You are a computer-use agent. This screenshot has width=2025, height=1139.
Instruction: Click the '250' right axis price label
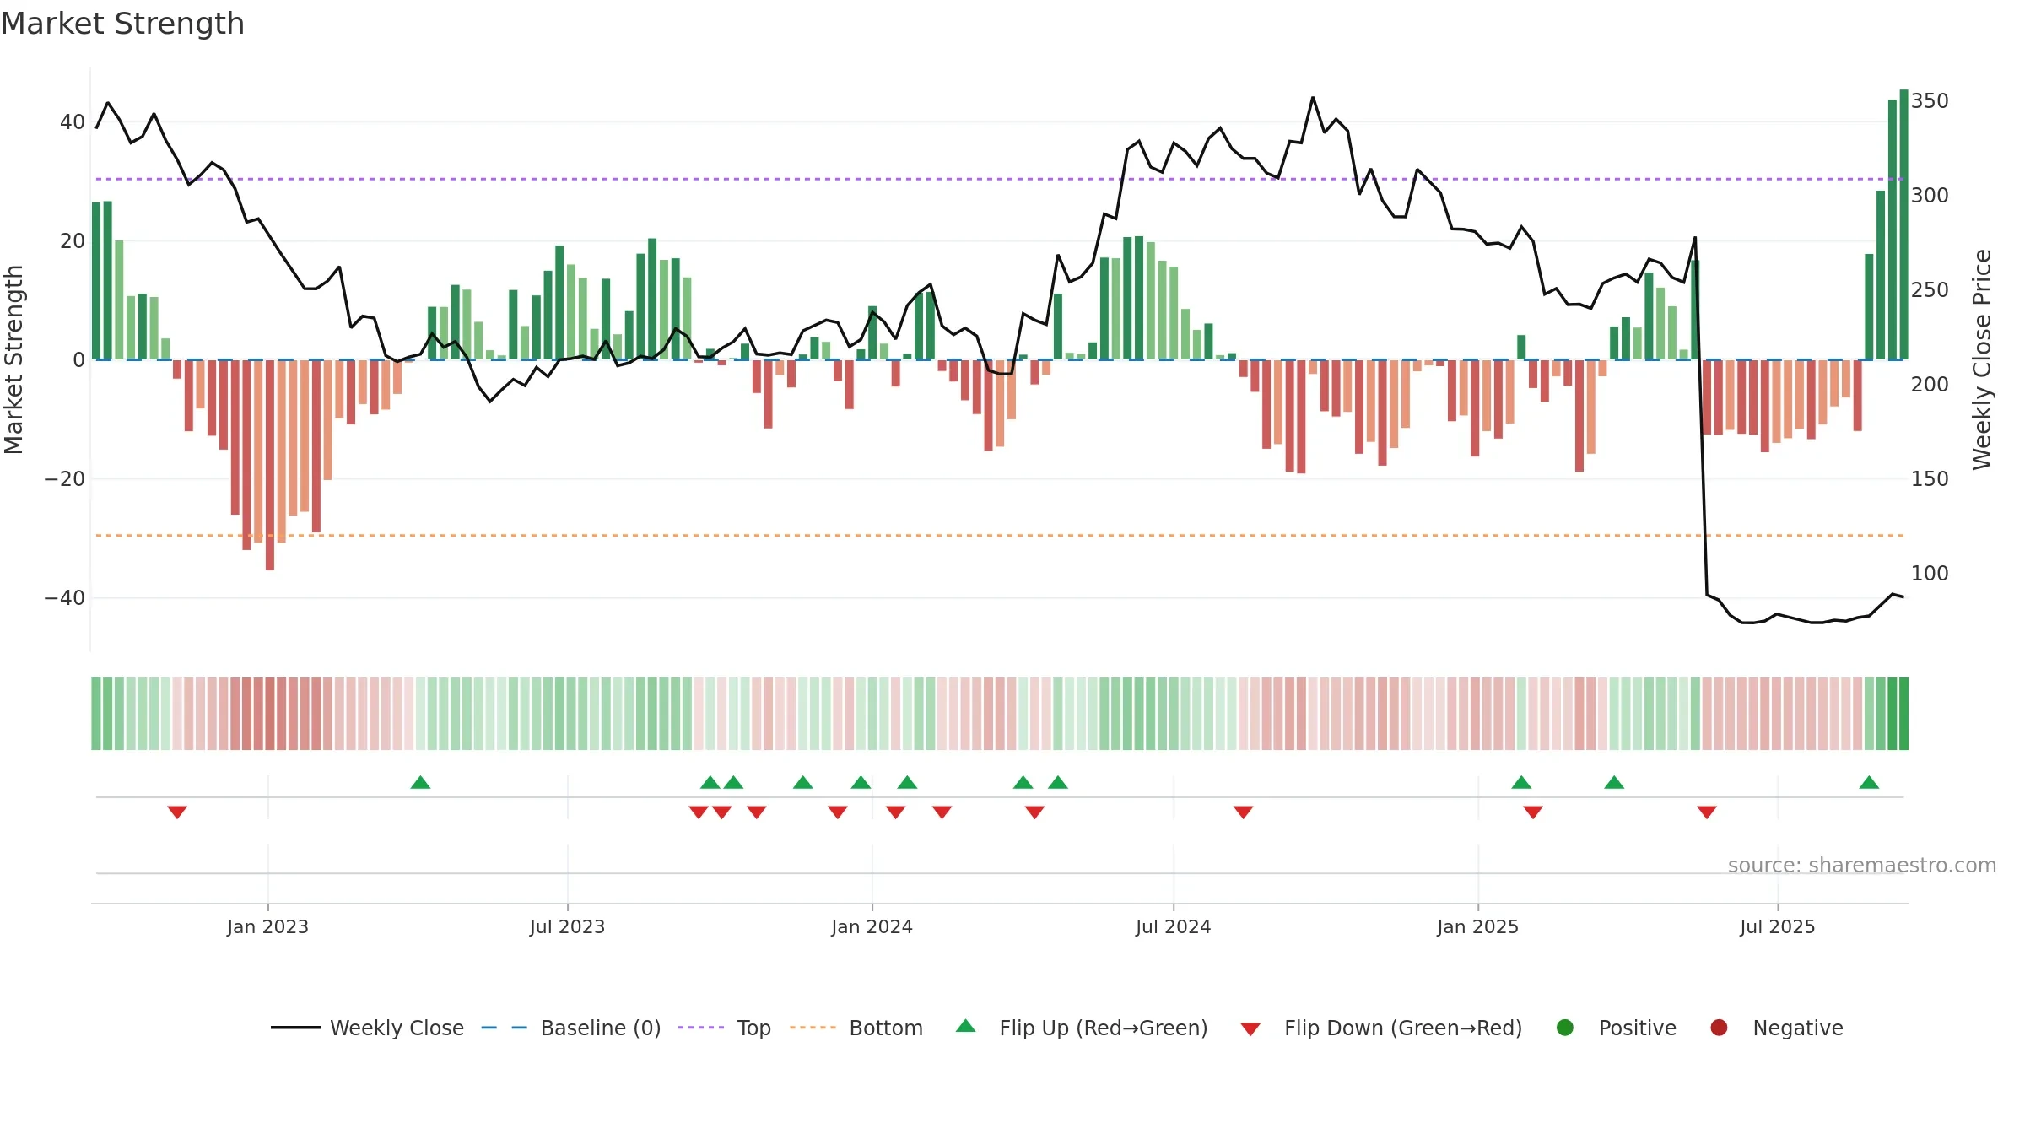click(1930, 290)
